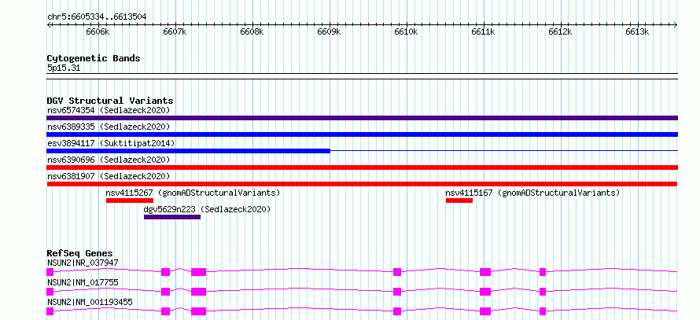700x320 pixels.
Task: Select the DGV Structural Variants track title
Action: click(110, 101)
